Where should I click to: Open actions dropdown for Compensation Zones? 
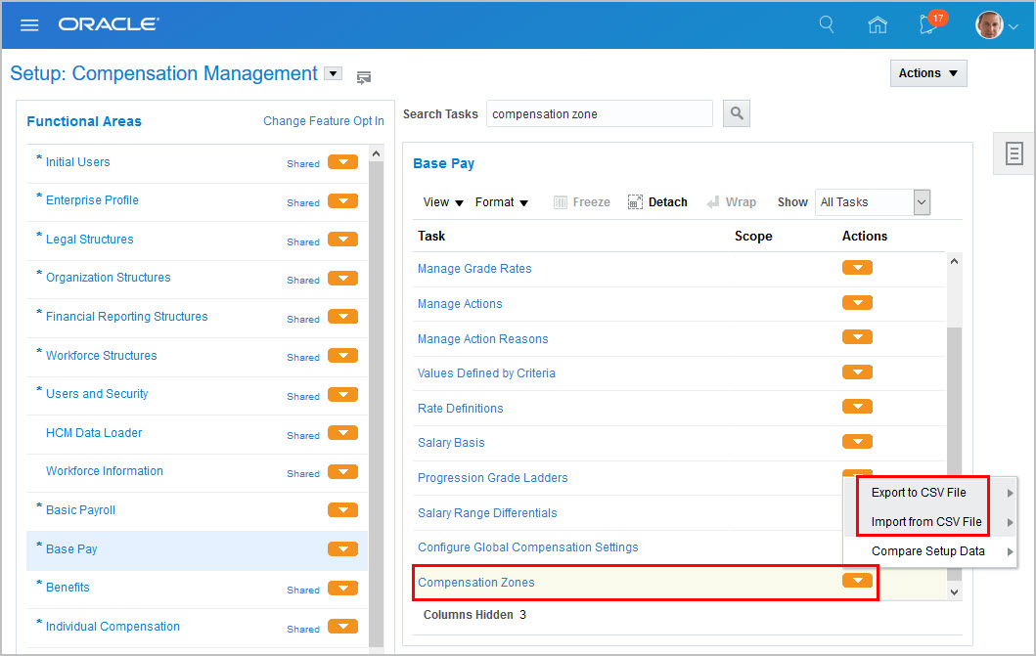tap(857, 581)
